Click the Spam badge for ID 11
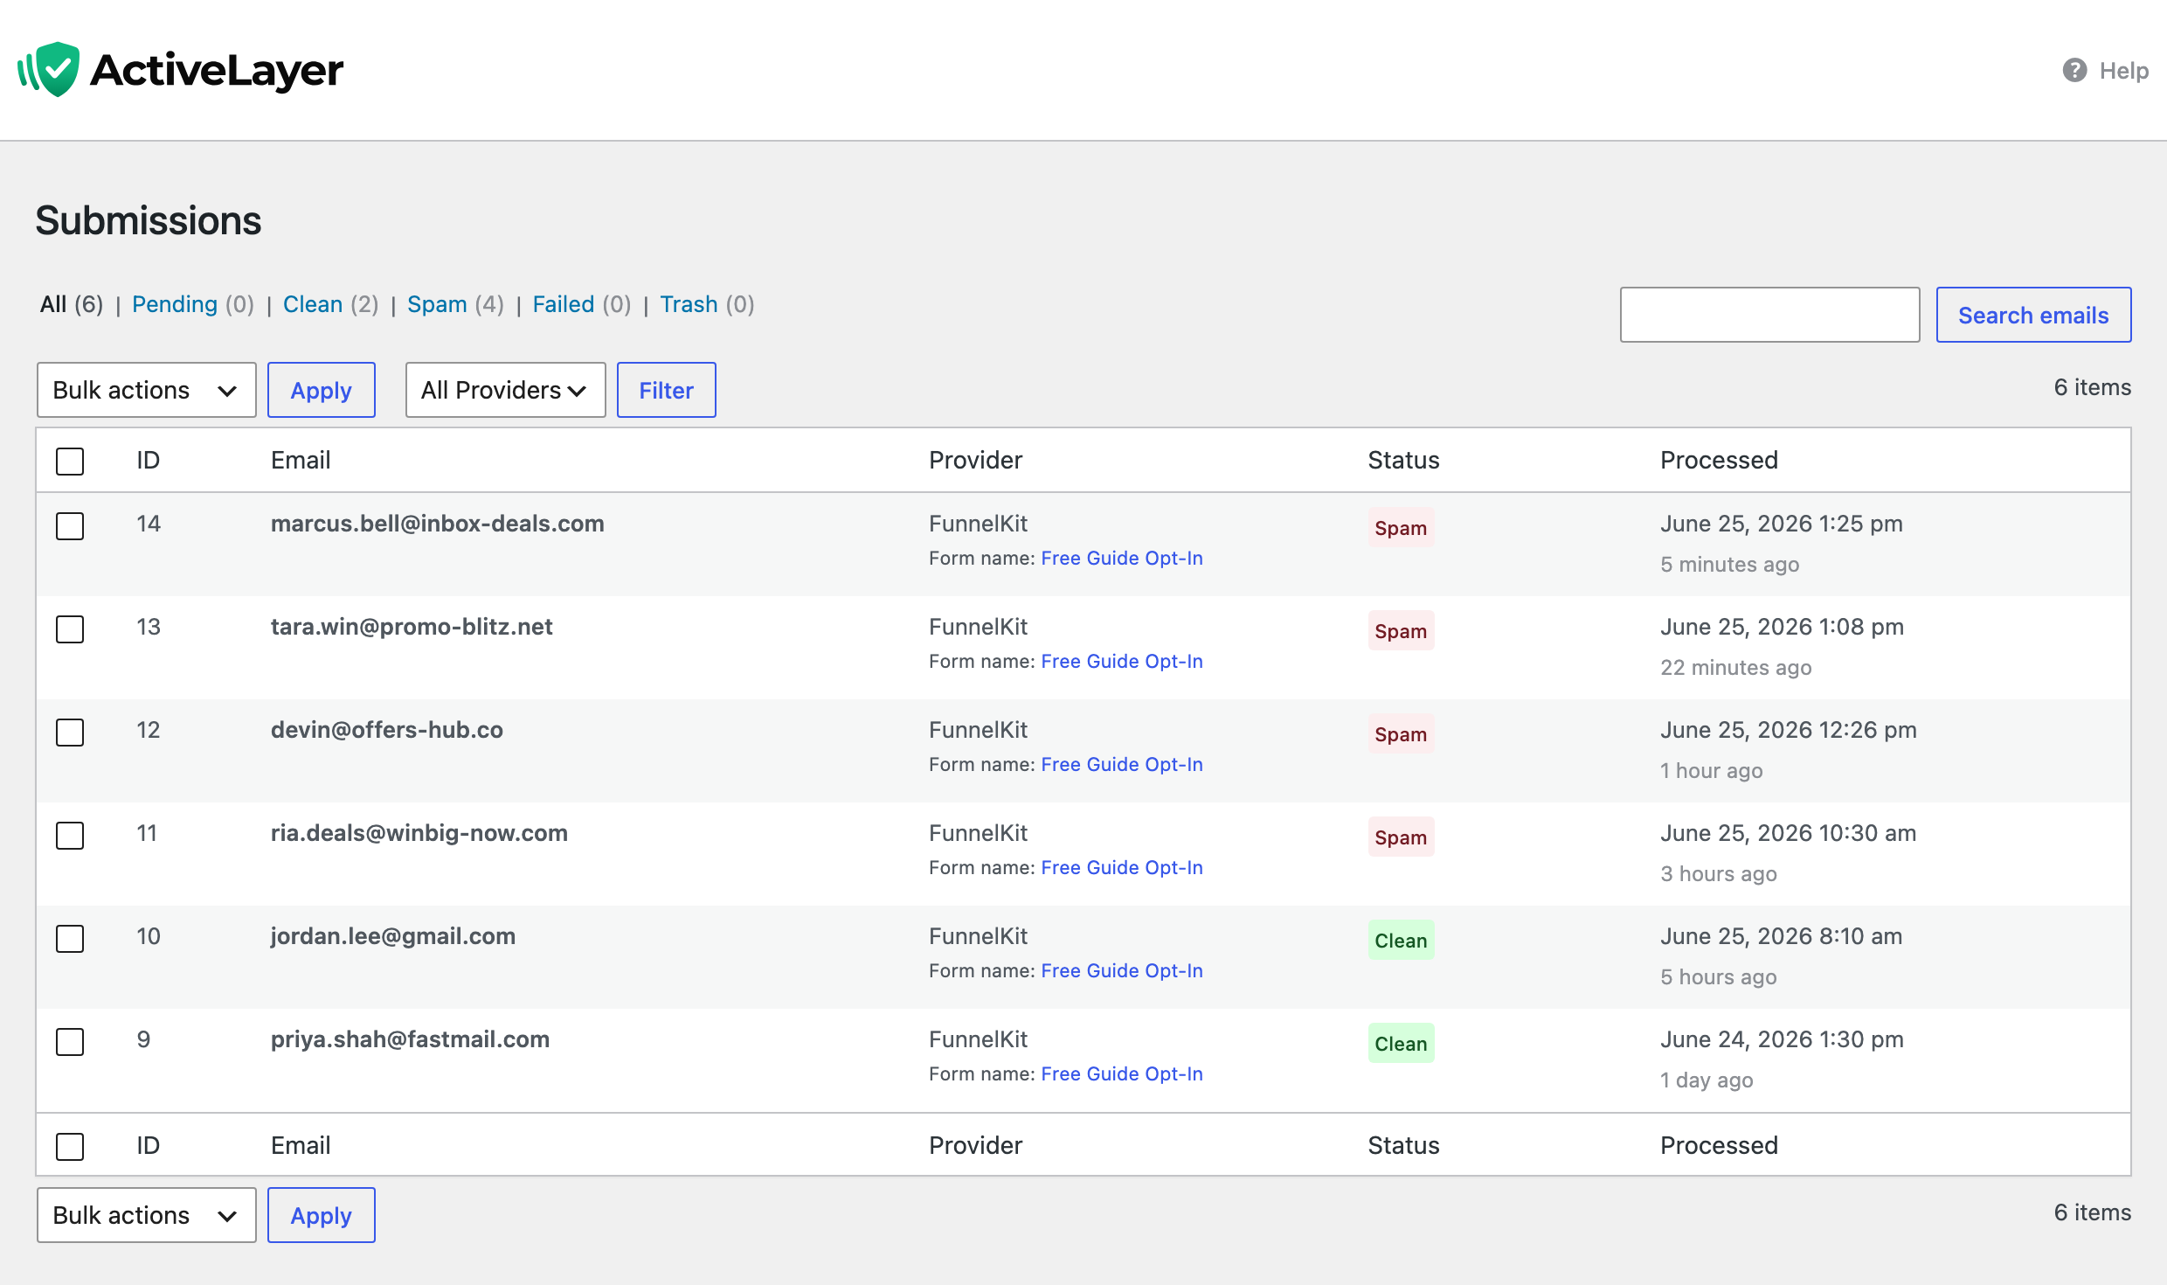This screenshot has height=1285, width=2167. [1401, 837]
